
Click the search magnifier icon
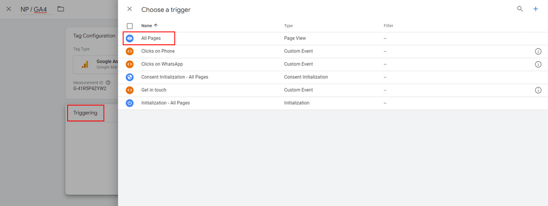(520, 9)
